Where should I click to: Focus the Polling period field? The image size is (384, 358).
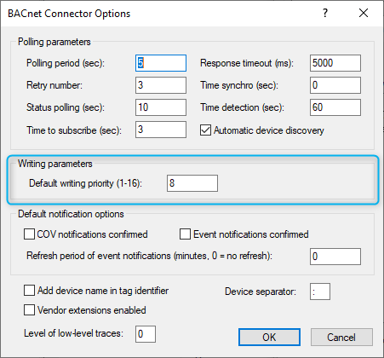pyautogui.click(x=161, y=63)
